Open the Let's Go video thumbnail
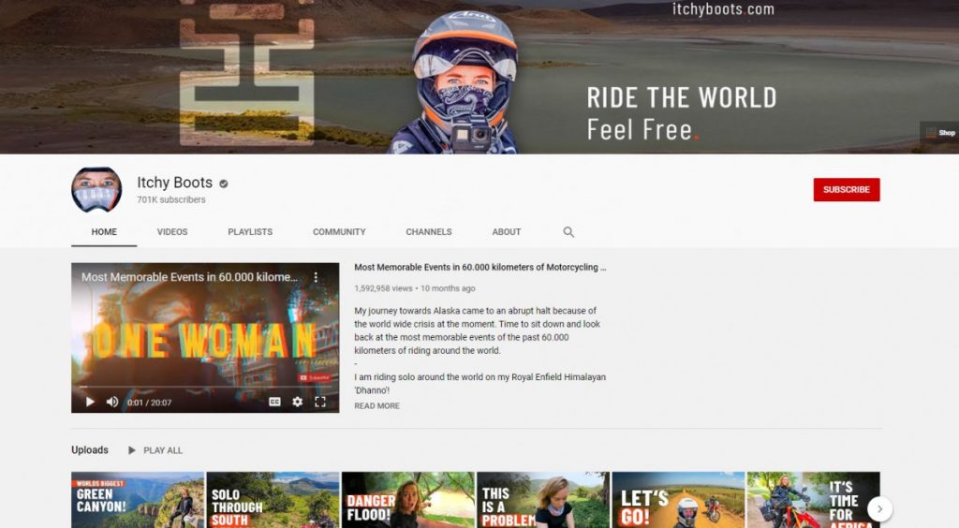This screenshot has width=959, height=528. click(678, 500)
